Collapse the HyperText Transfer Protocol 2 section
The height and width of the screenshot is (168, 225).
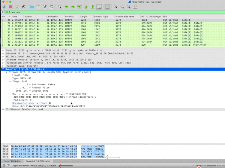coord(3,69)
